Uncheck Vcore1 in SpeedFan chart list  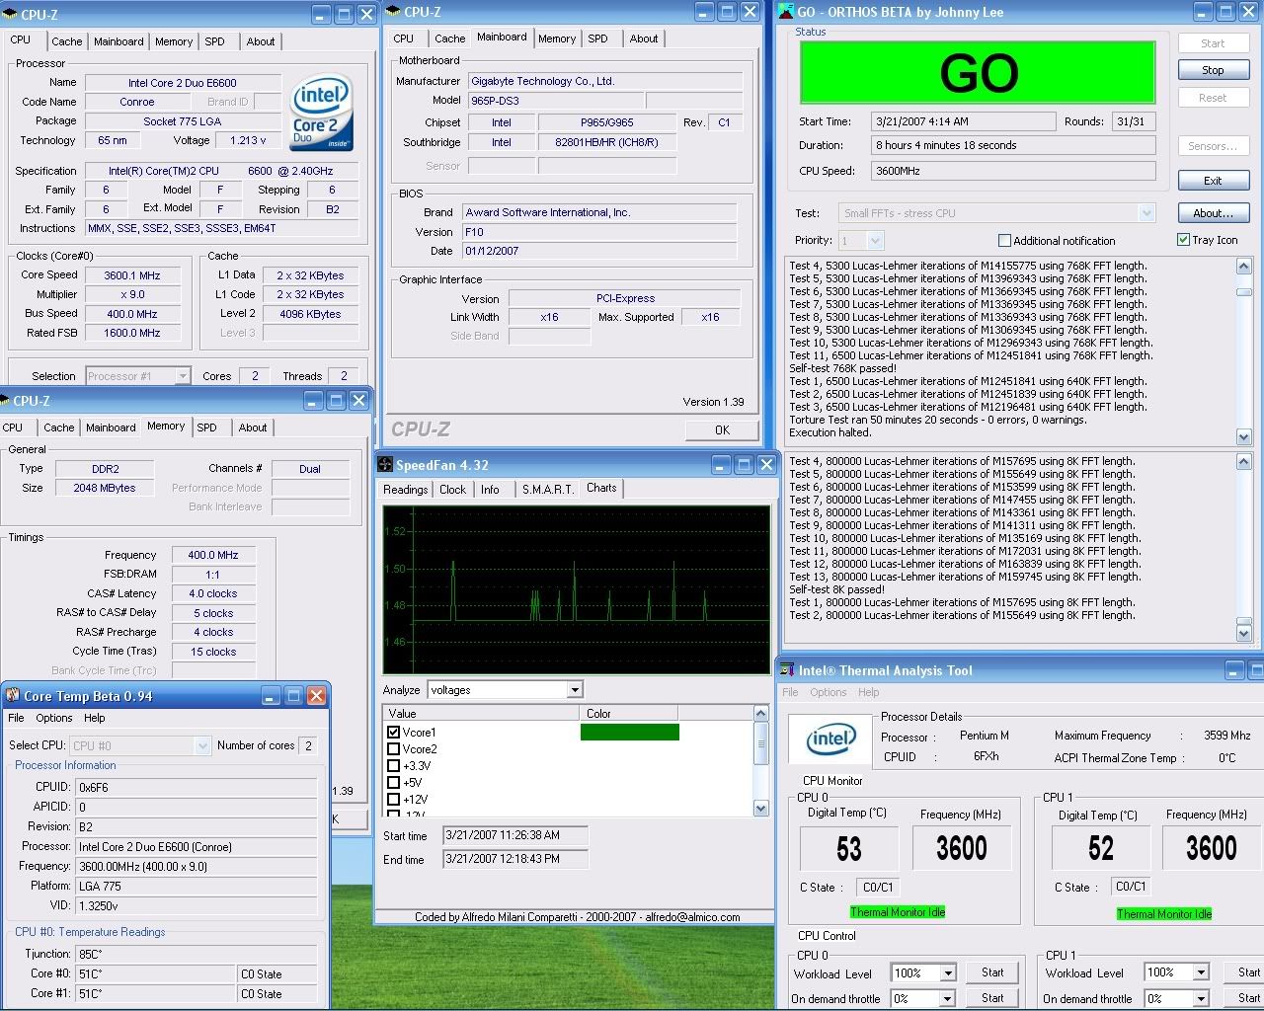(x=394, y=732)
